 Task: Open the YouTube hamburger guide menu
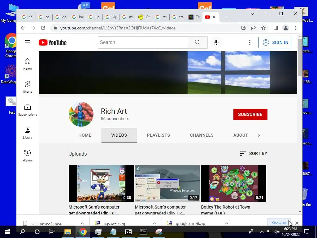[28, 42]
